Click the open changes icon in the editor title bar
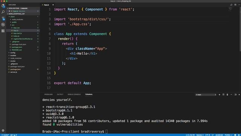Screen dimensions: 241x136 tap(231, 5)
